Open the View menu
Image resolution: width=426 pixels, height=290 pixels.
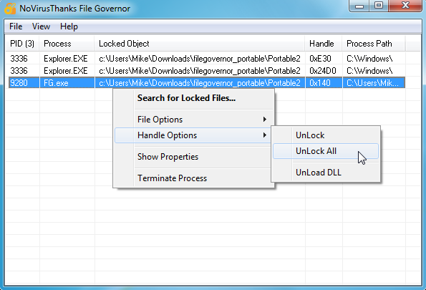41,26
